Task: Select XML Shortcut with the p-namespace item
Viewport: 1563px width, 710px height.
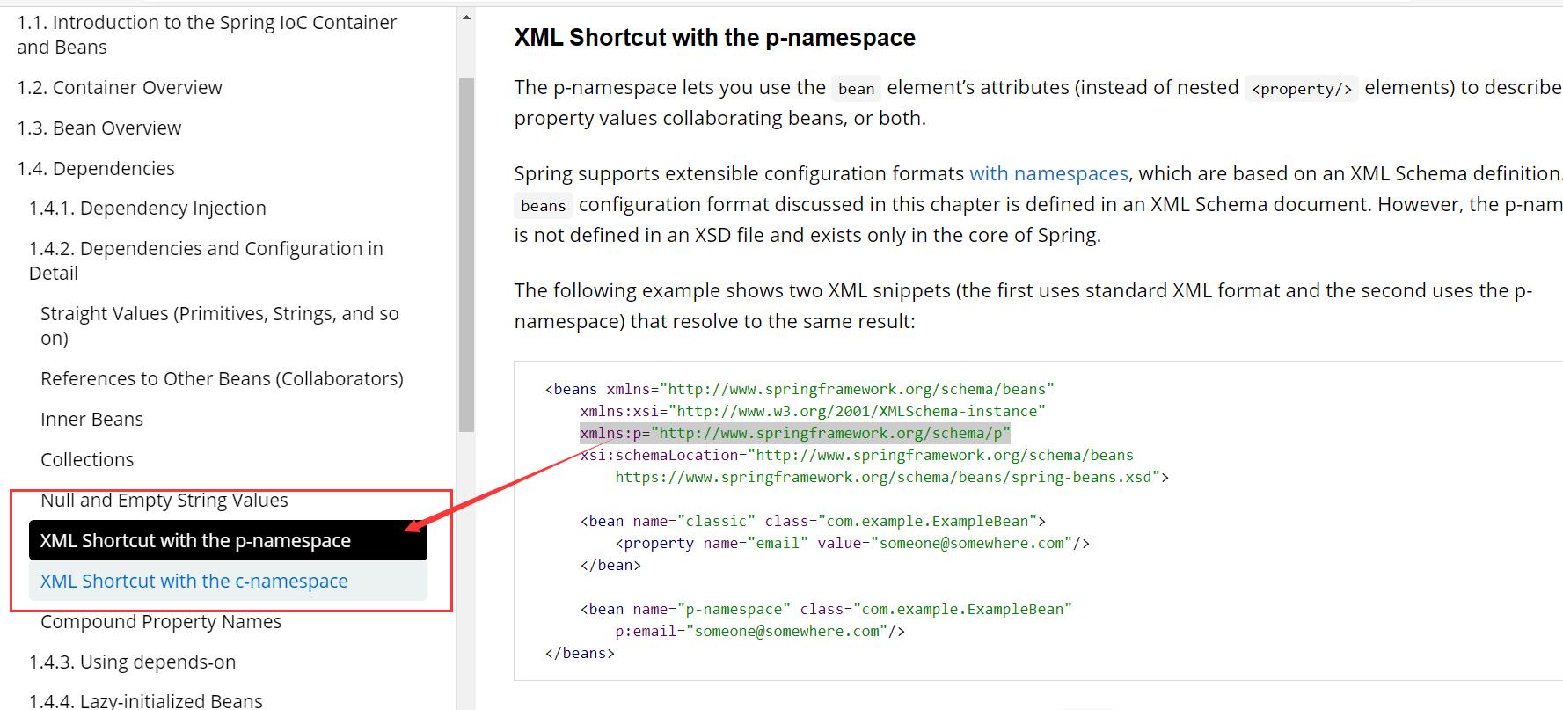Action: coord(228,540)
